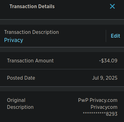The image size is (124, 122).
Task: Select the word Description below Original
Action: click(x=20, y=107)
